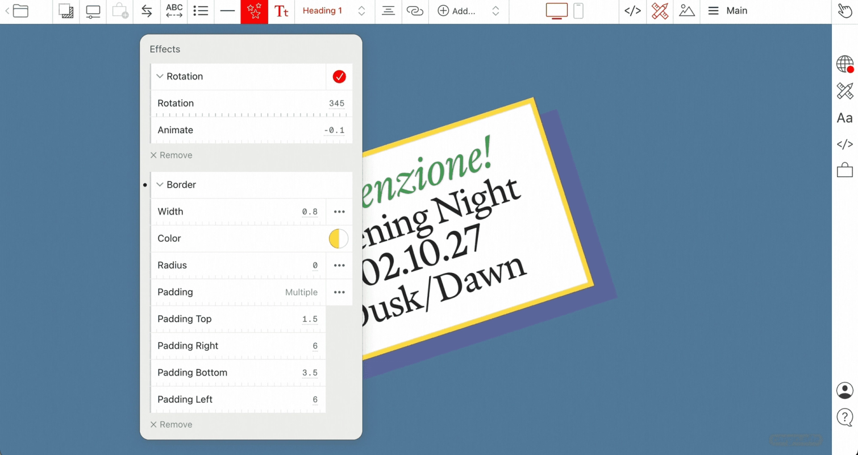Open the Width options ellipsis
The image size is (858, 455).
click(x=339, y=212)
